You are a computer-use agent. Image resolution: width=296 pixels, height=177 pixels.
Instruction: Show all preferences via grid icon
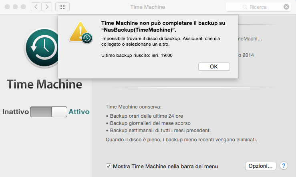click(62, 7)
